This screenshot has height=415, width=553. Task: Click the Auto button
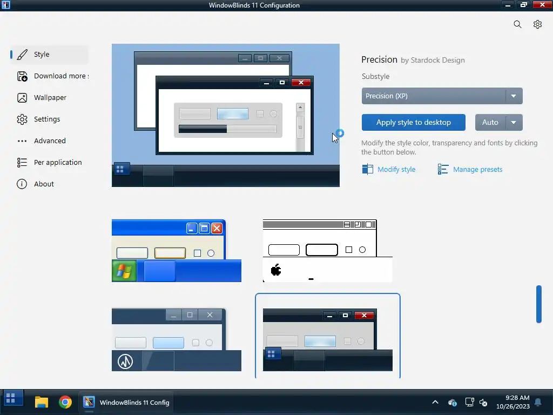coord(490,123)
